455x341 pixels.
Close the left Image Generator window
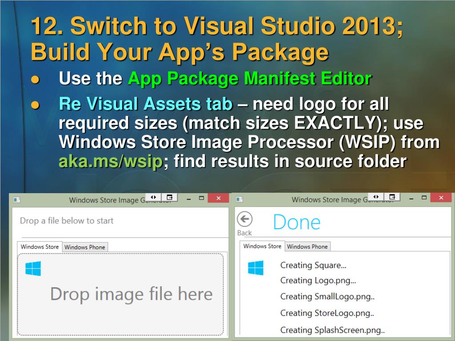(219, 198)
